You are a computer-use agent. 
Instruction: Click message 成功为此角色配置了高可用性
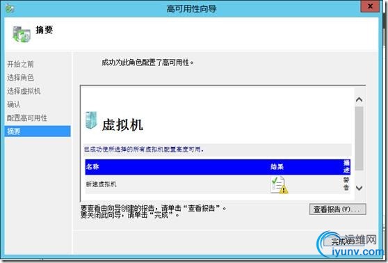[147, 63]
